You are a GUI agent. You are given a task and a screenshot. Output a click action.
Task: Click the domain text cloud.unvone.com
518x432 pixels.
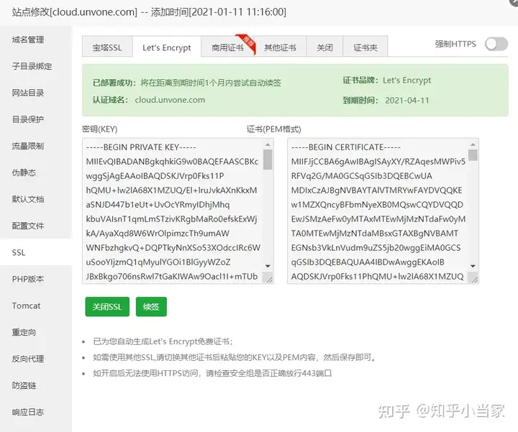(170, 100)
